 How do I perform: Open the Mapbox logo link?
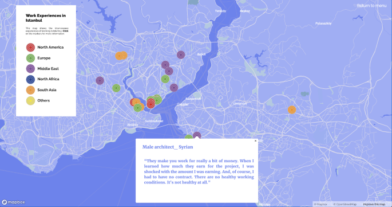14,202
